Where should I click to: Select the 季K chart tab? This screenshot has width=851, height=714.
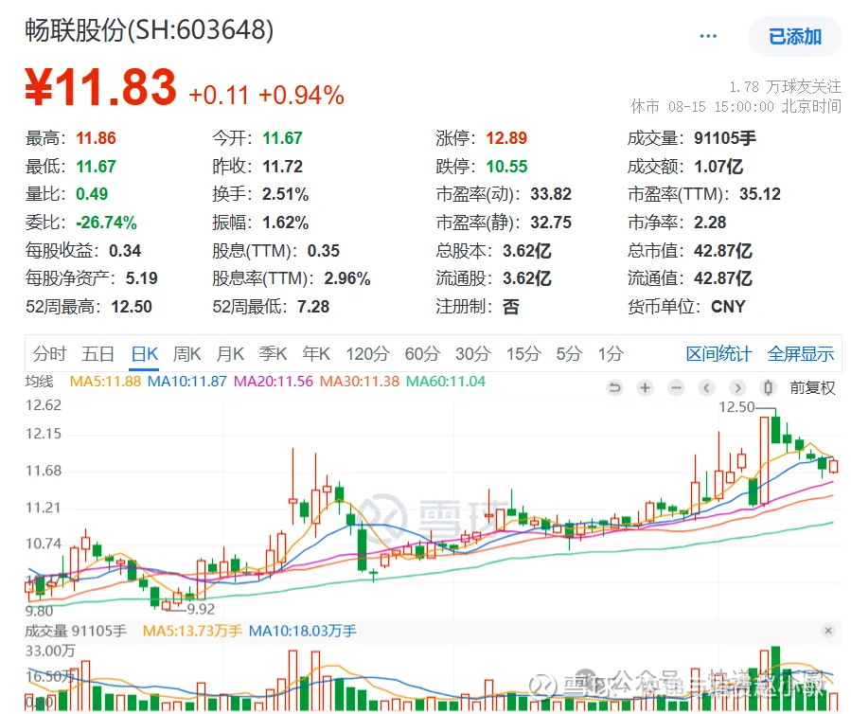pyautogui.click(x=273, y=354)
